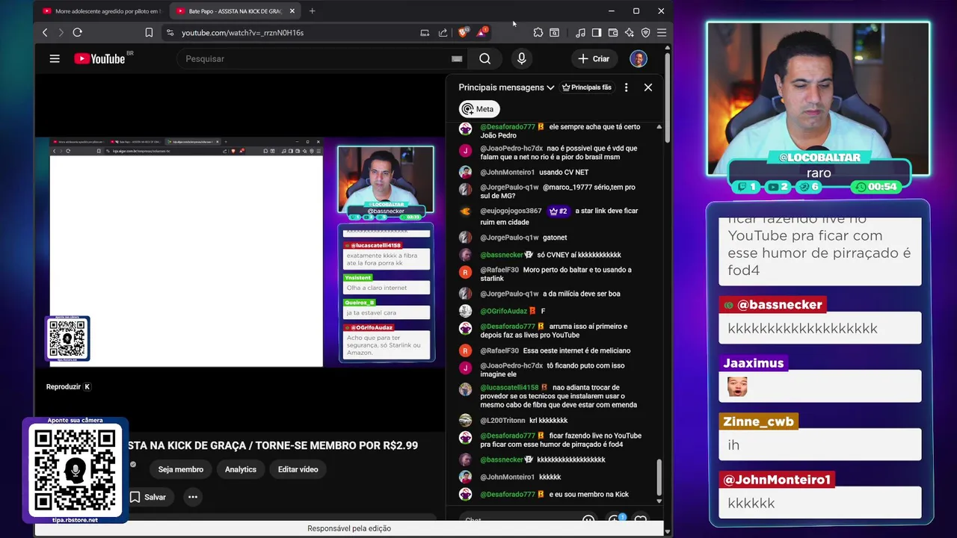Click @eujogojogos3867 chat author name
Viewport: 957px width, 538px height.
[511, 211]
